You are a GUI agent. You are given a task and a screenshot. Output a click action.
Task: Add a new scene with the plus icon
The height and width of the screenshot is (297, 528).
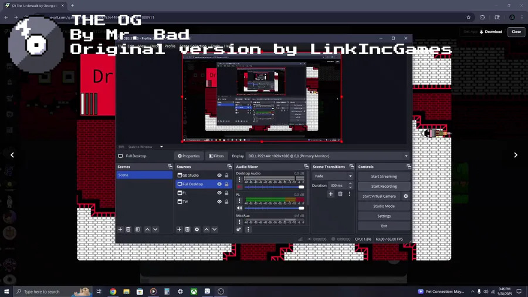coord(120,230)
